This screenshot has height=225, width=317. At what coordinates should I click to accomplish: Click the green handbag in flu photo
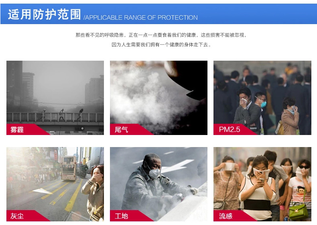(297, 212)
